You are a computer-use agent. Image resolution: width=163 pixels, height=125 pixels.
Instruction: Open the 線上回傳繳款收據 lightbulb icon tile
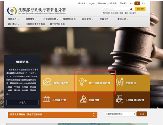click(83, 82)
